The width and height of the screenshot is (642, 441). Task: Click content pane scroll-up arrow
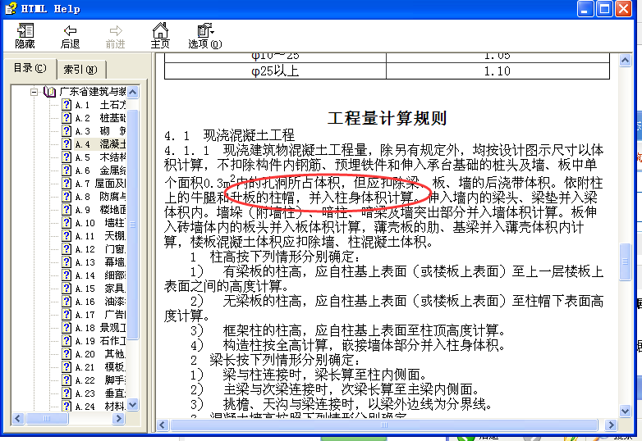(625, 61)
